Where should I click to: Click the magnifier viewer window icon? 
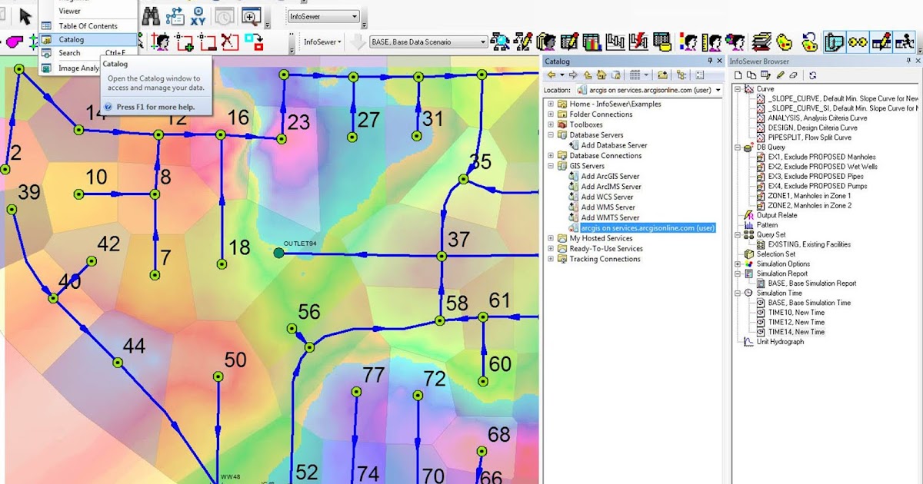point(252,15)
